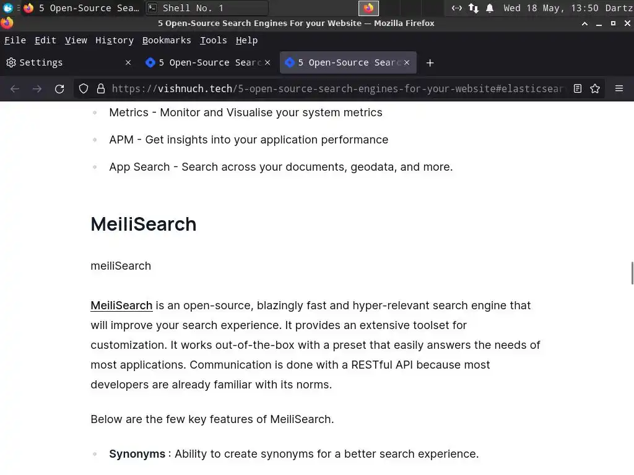
Task: Open a new tab with plus button
Action: tap(430, 62)
